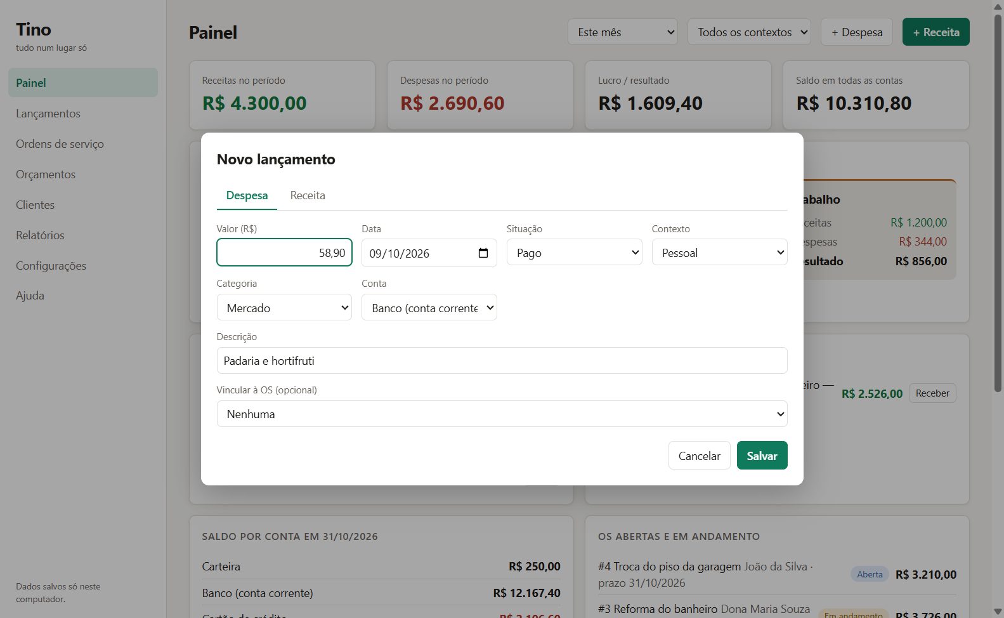The width and height of the screenshot is (1004, 618).
Task: Click the Tino app logo title
Action: click(x=34, y=29)
